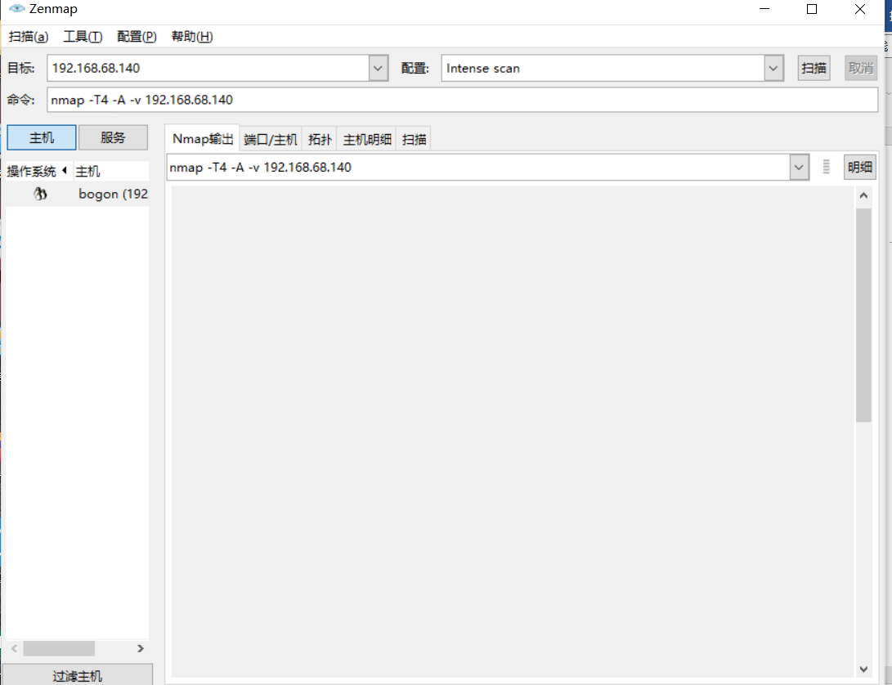892x685 pixels.
Task: Expand the nmap command history dropdown
Action: coord(799,167)
